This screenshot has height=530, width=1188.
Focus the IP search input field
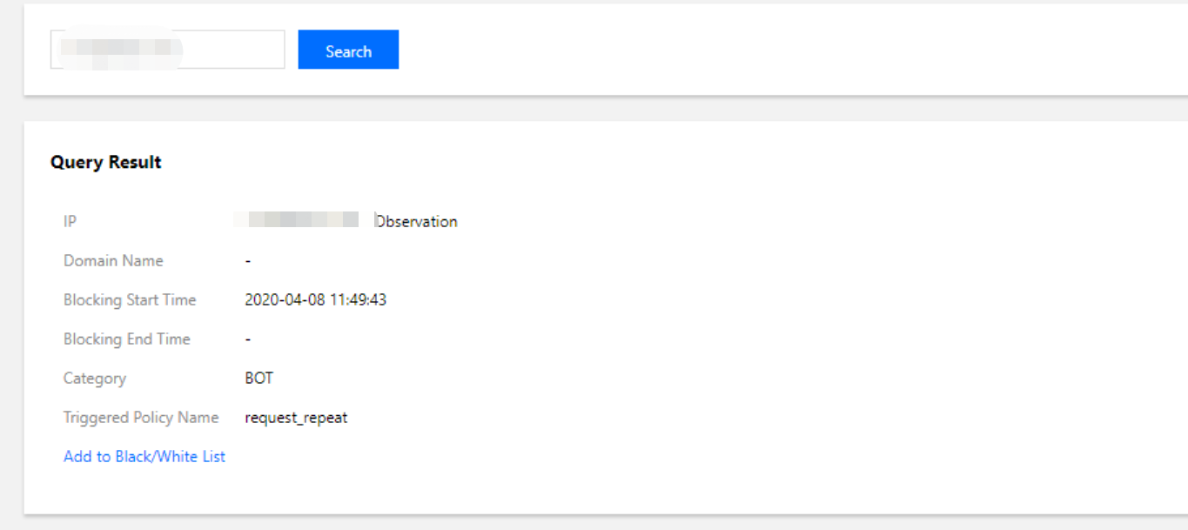(x=168, y=50)
